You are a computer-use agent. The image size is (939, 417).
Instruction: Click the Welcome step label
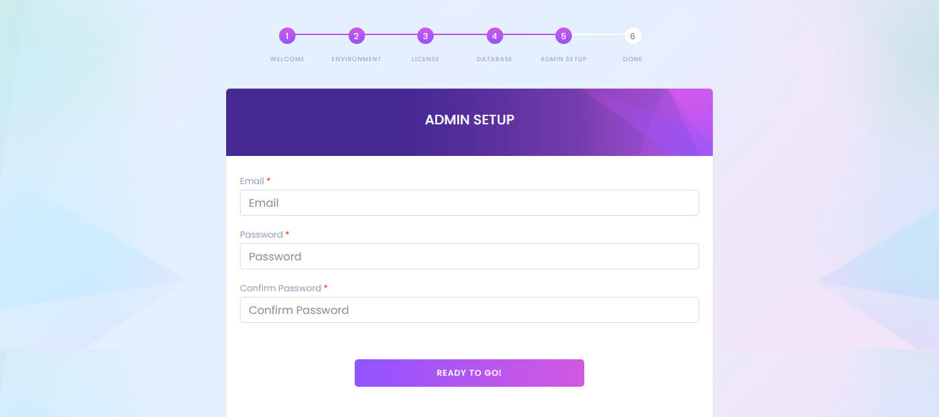[287, 59]
